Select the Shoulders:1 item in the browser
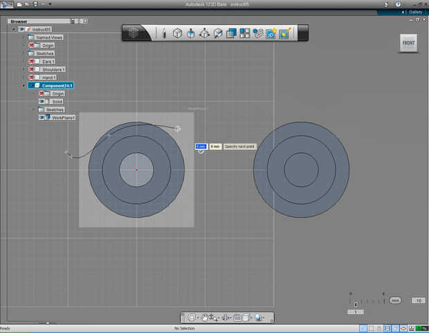 point(53,69)
